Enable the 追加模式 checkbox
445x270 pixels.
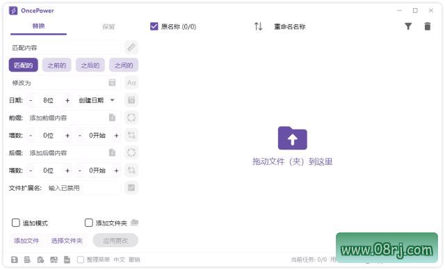pos(15,223)
